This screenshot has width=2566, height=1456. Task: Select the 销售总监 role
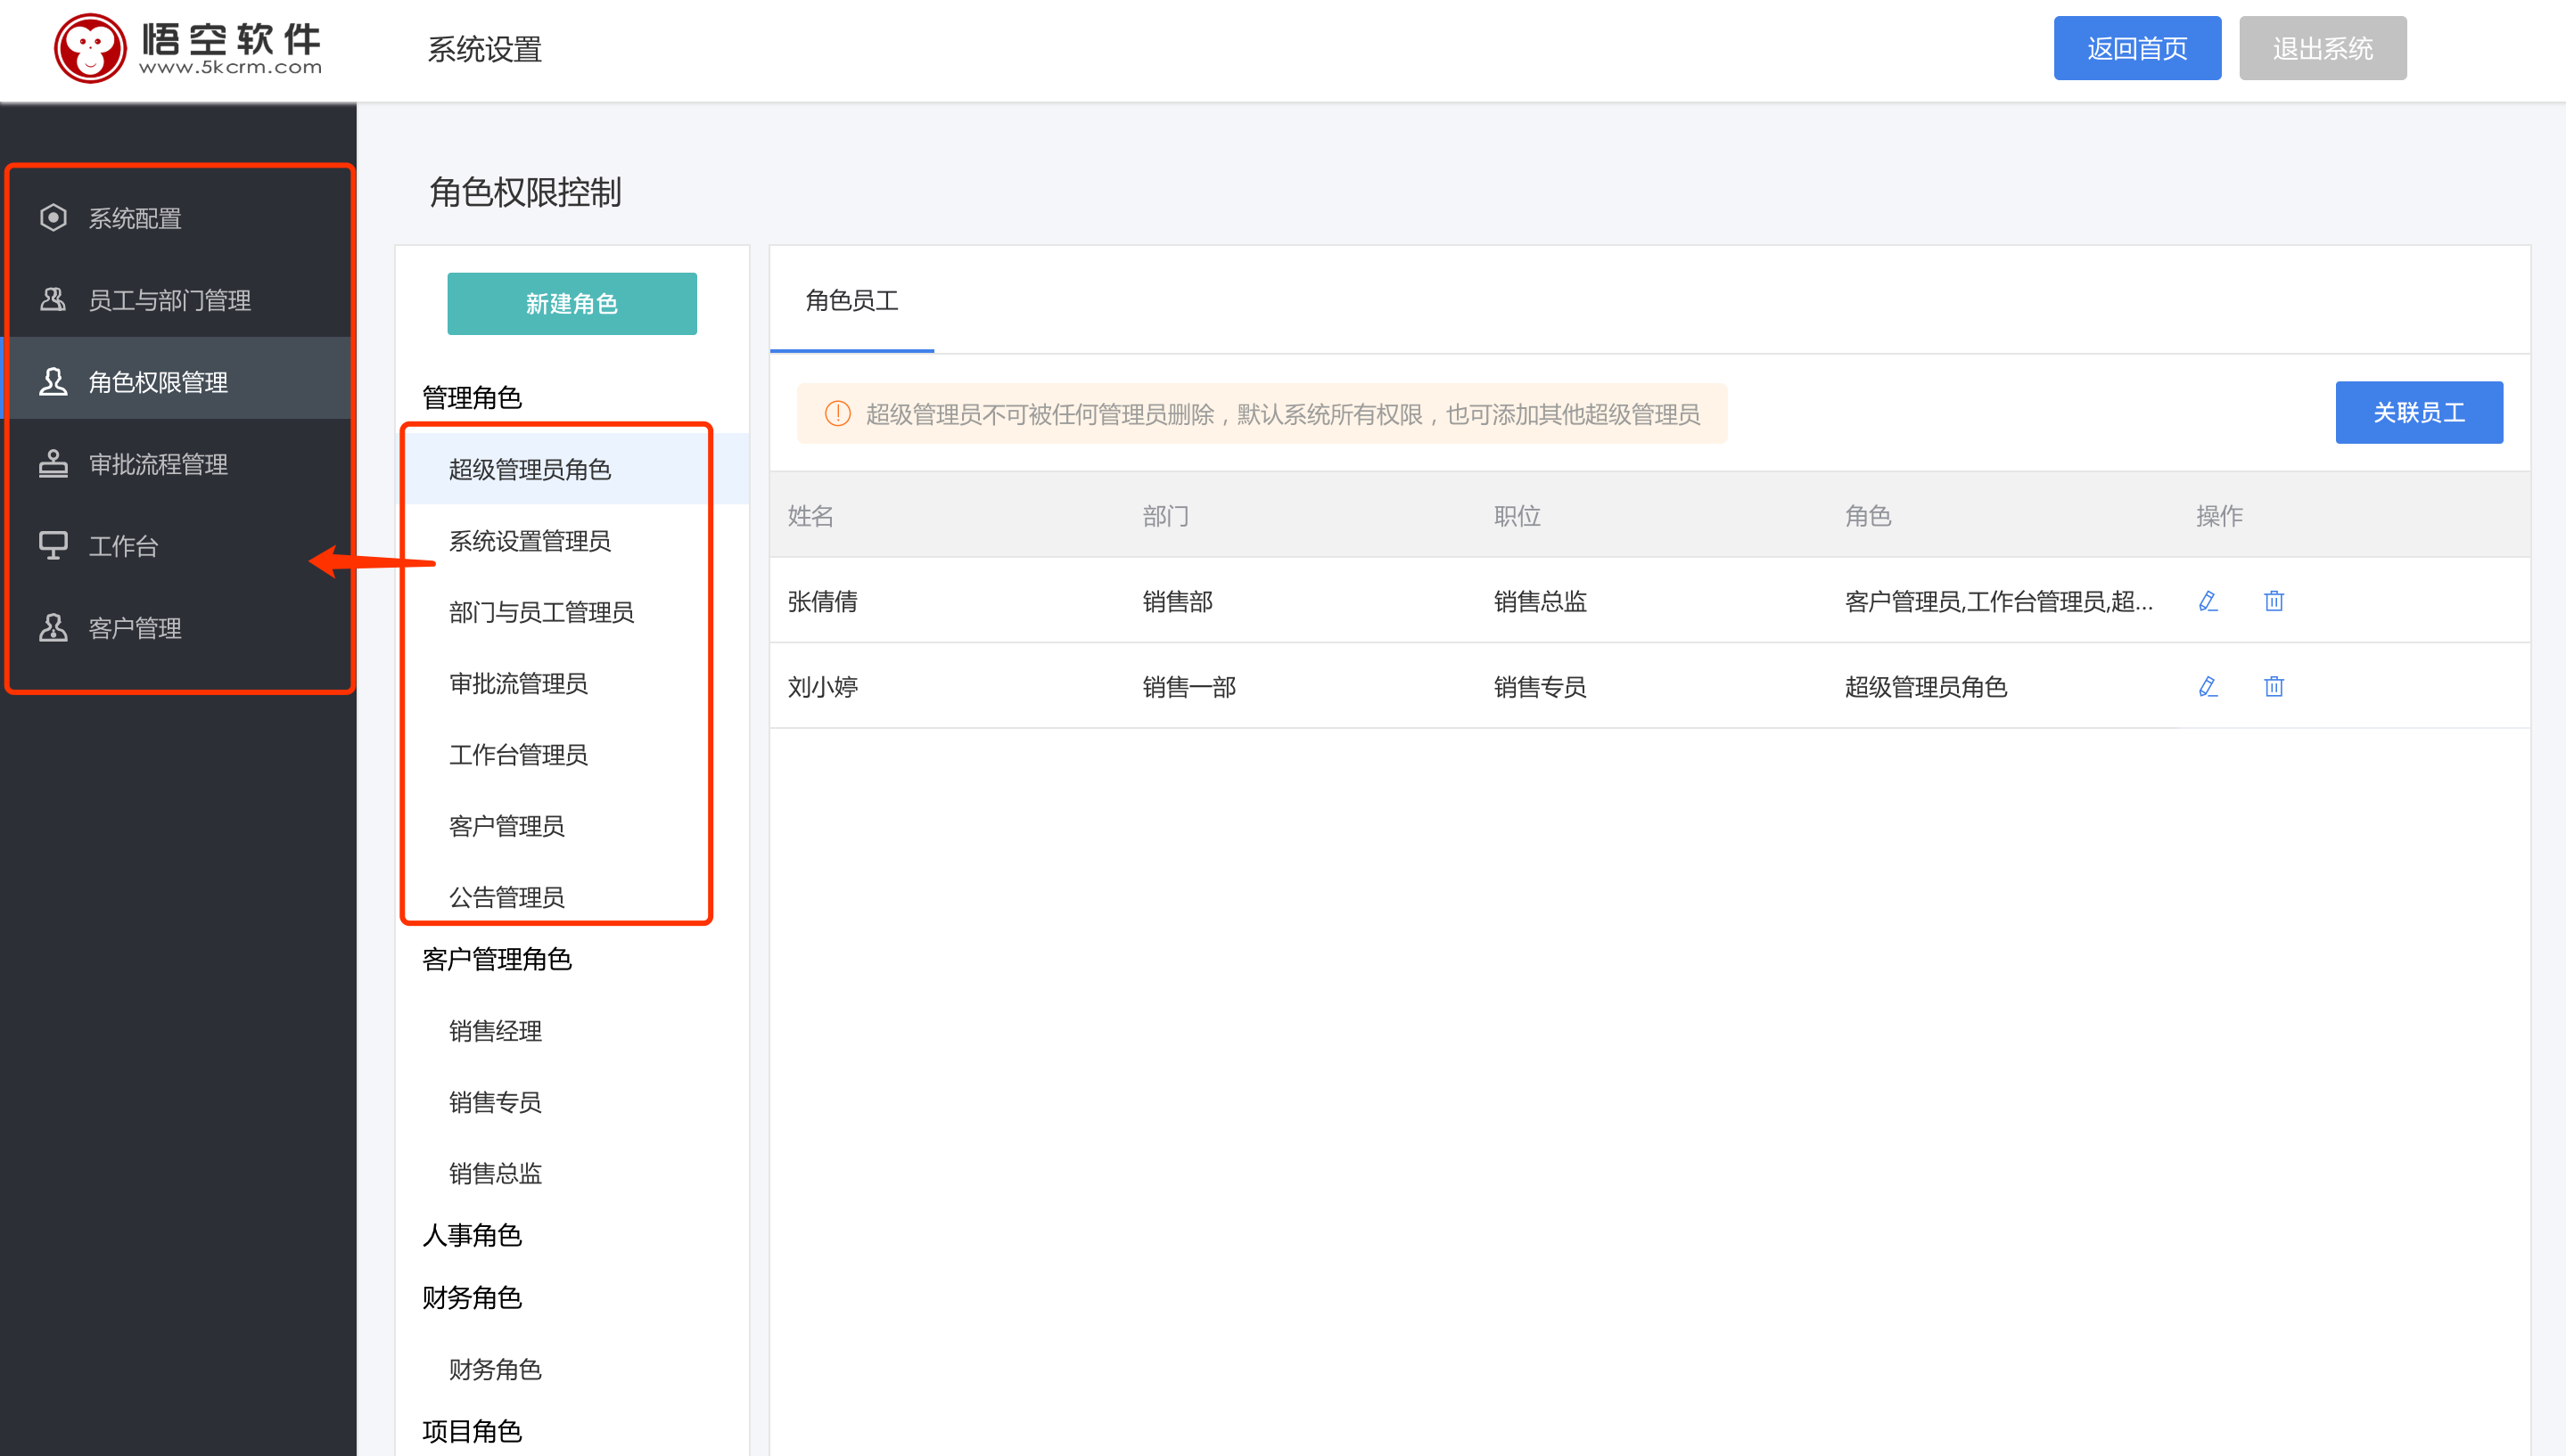pyautogui.click(x=572, y=1173)
